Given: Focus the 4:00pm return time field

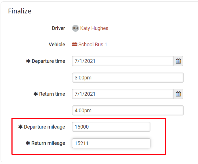Looking at the screenshot, I should (x=128, y=111).
